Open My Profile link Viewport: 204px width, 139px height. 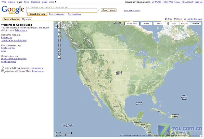(x=156, y=2)
